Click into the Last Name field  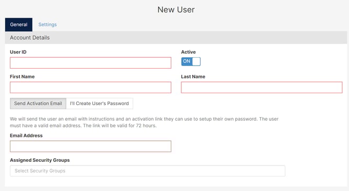[262, 87]
